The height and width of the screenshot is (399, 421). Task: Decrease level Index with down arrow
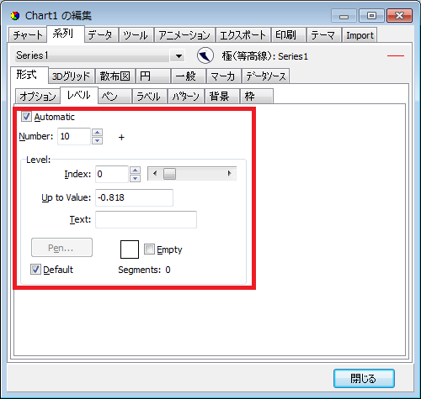[136, 178]
